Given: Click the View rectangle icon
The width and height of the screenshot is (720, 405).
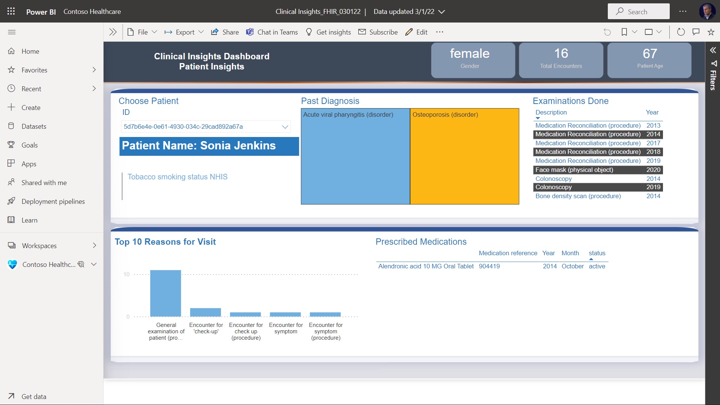Looking at the screenshot, I should coord(648,32).
